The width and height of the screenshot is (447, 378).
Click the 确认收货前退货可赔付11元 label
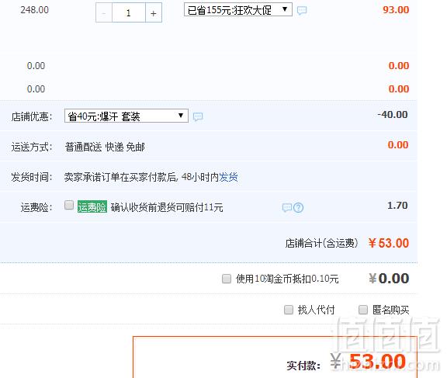(167, 207)
